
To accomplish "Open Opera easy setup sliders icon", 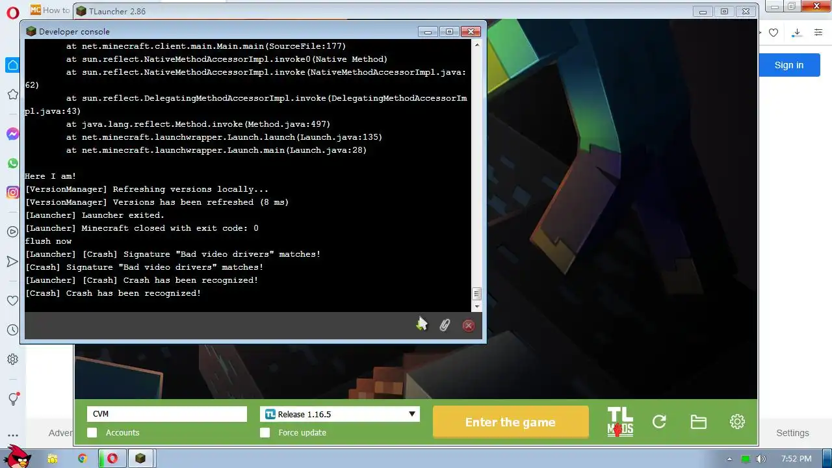I will [820, 32].
